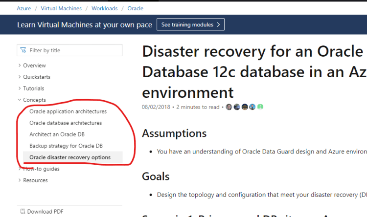Open Backup strategy for Oracle DB article

66,146
